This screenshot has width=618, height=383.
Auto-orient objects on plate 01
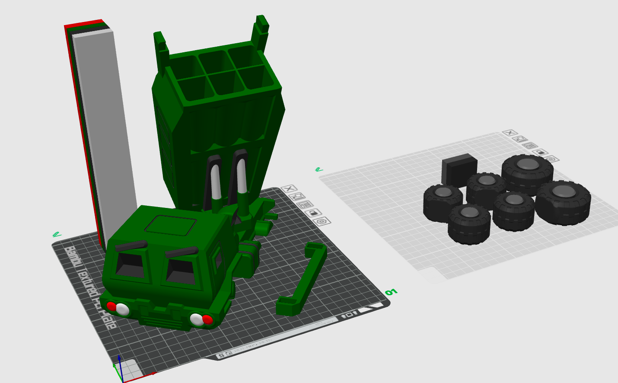click(298, 197)
